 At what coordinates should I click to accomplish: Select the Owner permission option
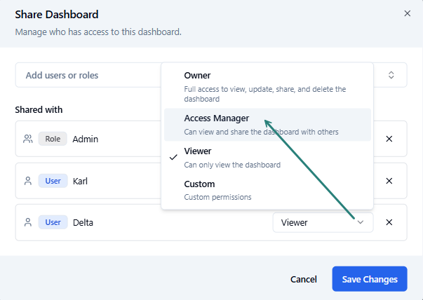(267, 82)
